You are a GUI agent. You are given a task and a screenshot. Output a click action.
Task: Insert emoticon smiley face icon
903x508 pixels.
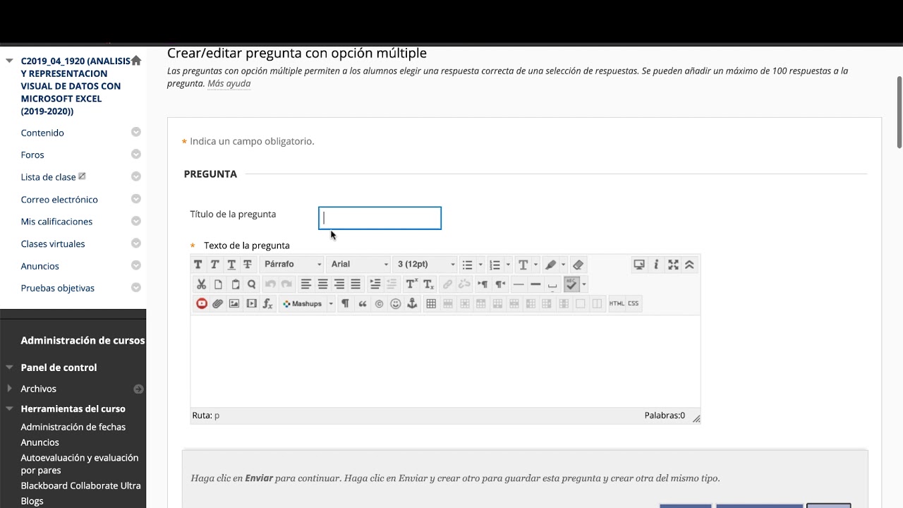pos(396,303)
